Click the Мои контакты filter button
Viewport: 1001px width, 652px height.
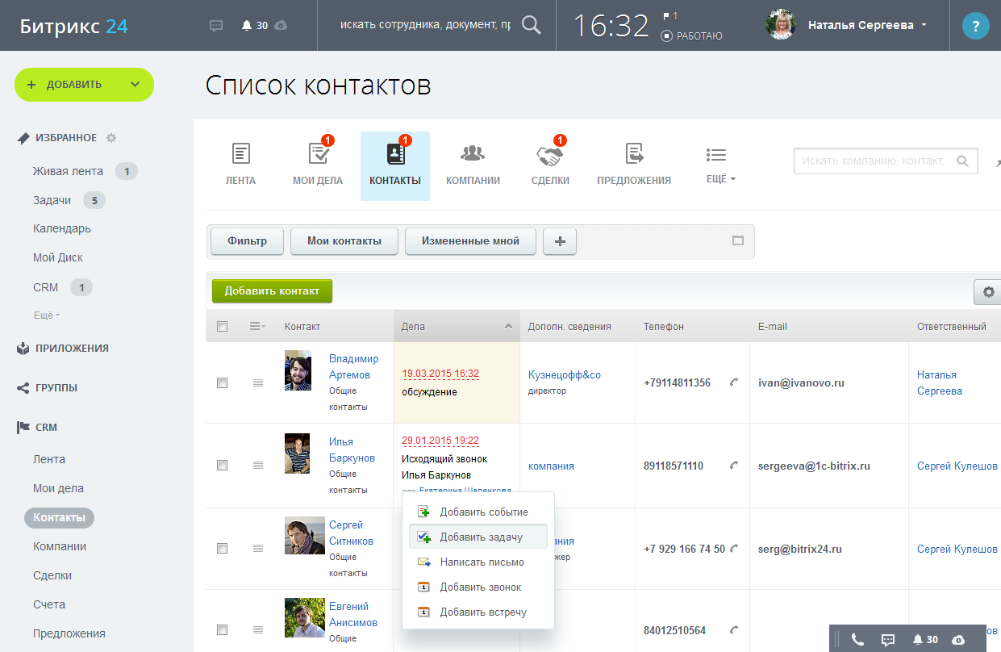(x=344, y=240)
